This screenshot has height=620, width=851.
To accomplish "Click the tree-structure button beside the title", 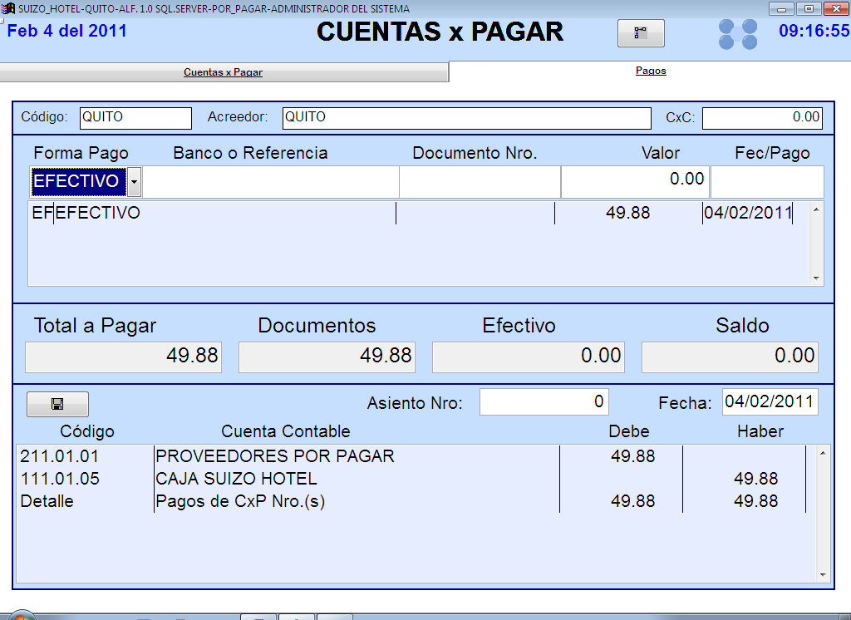I will (x=640, y=33).
